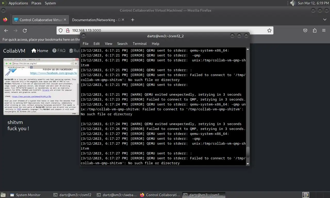This screenshot has height=198, width=330.
Task: Click the 'Failed to connect to QMP' error at 6:17:26
Action: click(x=163, y=129)
